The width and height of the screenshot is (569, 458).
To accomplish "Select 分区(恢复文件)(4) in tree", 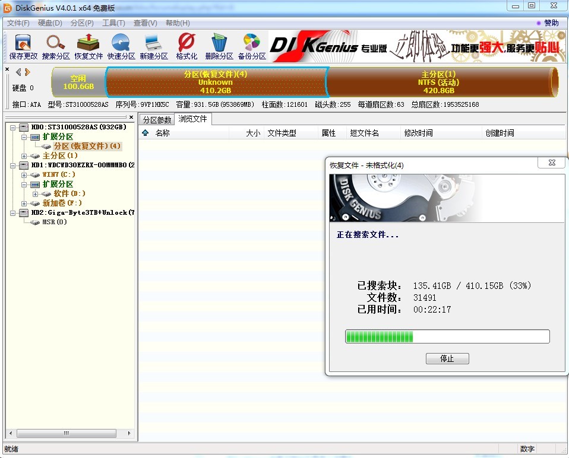I will pos(87,146).
